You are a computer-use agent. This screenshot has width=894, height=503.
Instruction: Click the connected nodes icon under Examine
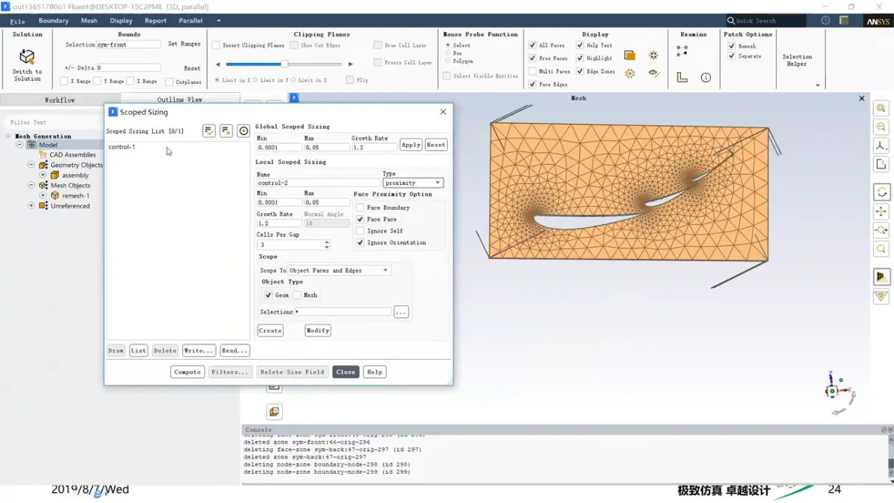[x=682, y=51]
